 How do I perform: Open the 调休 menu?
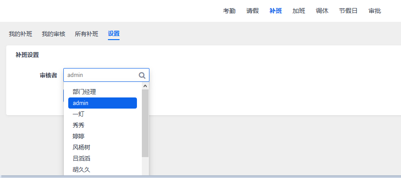322,11
